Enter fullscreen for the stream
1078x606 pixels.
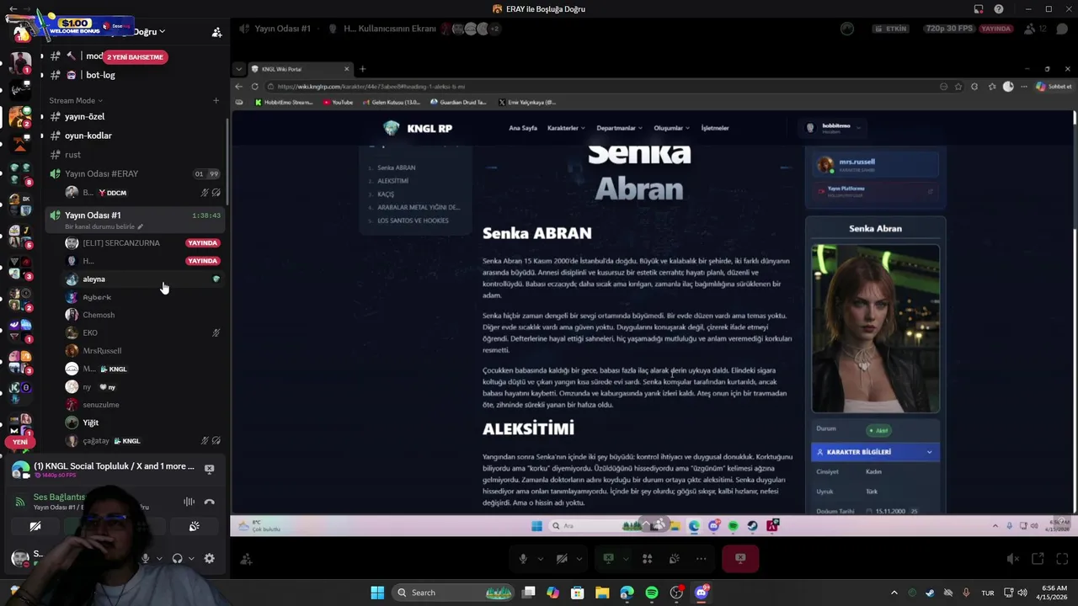pos(1061,559)
